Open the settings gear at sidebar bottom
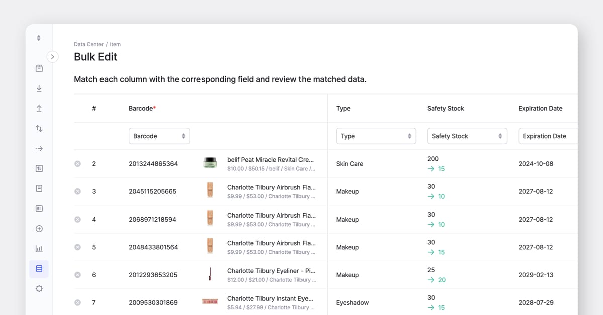The image size is (603, 315). coord(39,288)
